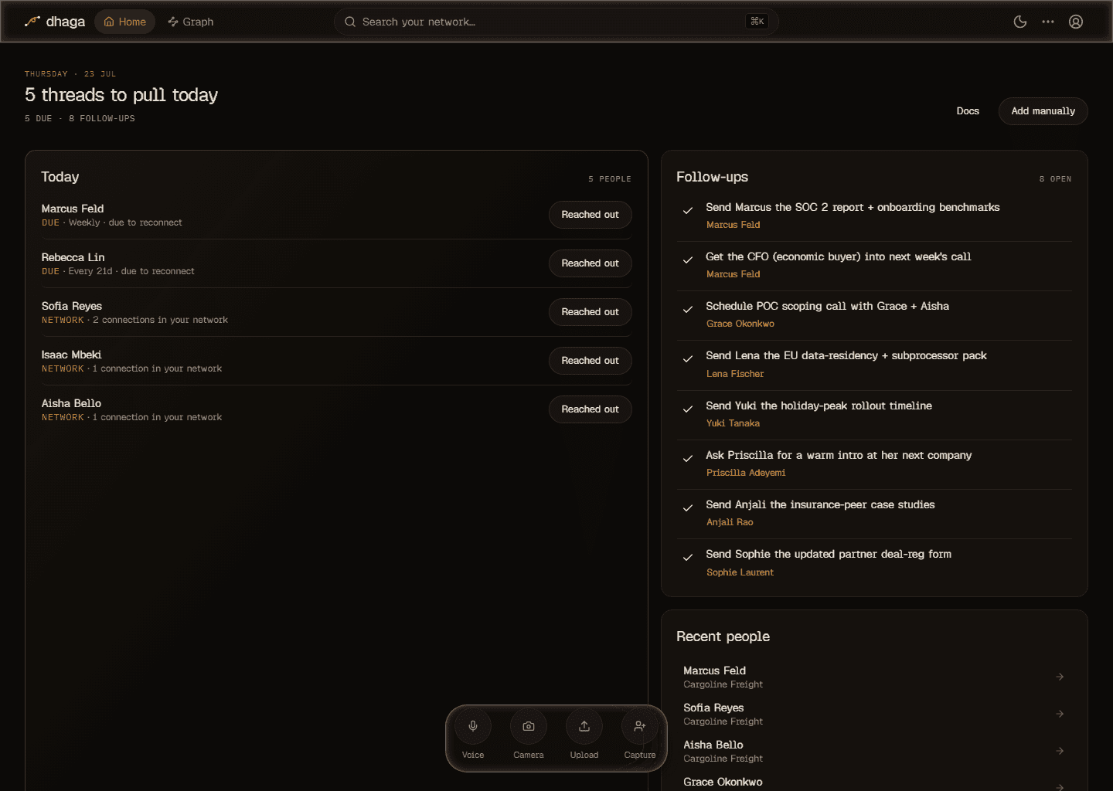Open Marcus Feld link under CFO follow-up
Image resolution: width=1113 pixels, height=791 pixels.
pyautogui.click(x=733, y=274)
